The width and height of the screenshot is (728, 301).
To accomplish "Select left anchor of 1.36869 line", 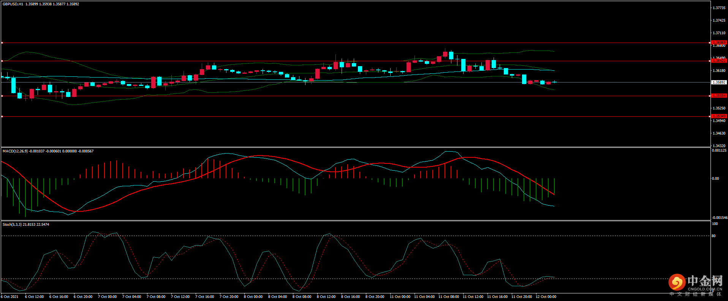I will (2, 43).
